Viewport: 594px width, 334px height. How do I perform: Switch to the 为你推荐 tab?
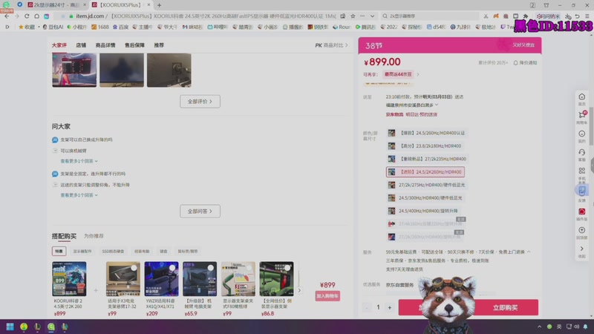coord(94,236)
